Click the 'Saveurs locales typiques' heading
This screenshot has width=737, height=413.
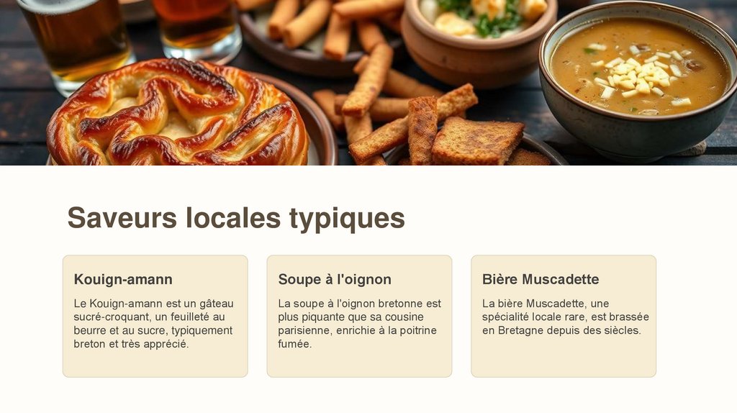pos(236,218)
